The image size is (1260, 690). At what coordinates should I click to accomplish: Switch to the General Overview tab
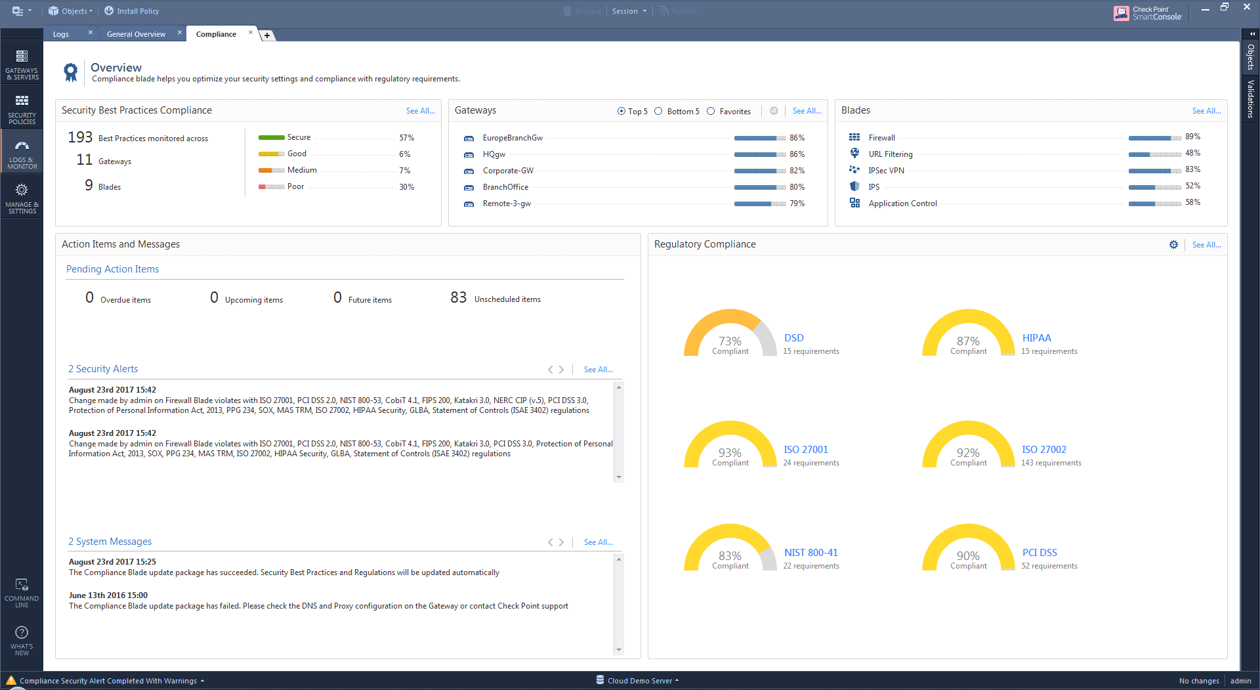[x=136, y=34]
